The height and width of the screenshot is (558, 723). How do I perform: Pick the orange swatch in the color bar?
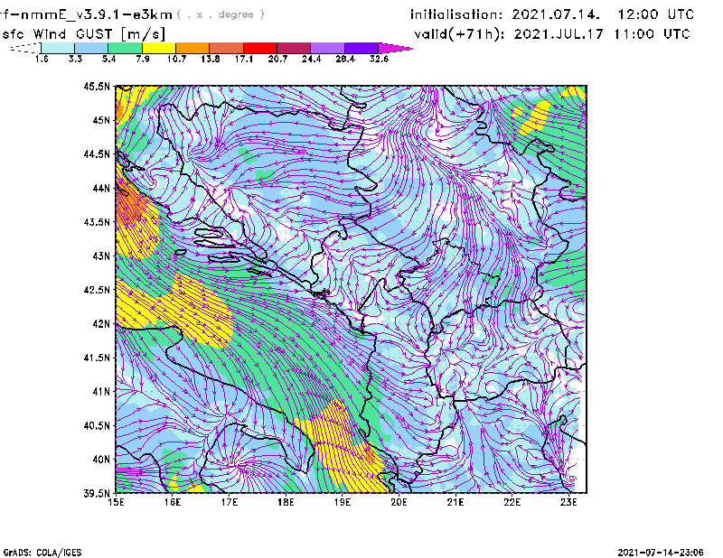[x=192, y=48]
